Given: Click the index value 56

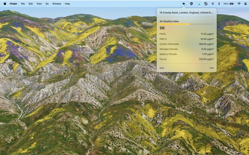Looking at the screenshot, I should [x=162, y=28].
